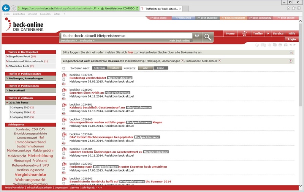Open the Detailsuche dropdown
The height and width of the screenshot is (192, 304).
pyautogui.click(x=69, y=41)
